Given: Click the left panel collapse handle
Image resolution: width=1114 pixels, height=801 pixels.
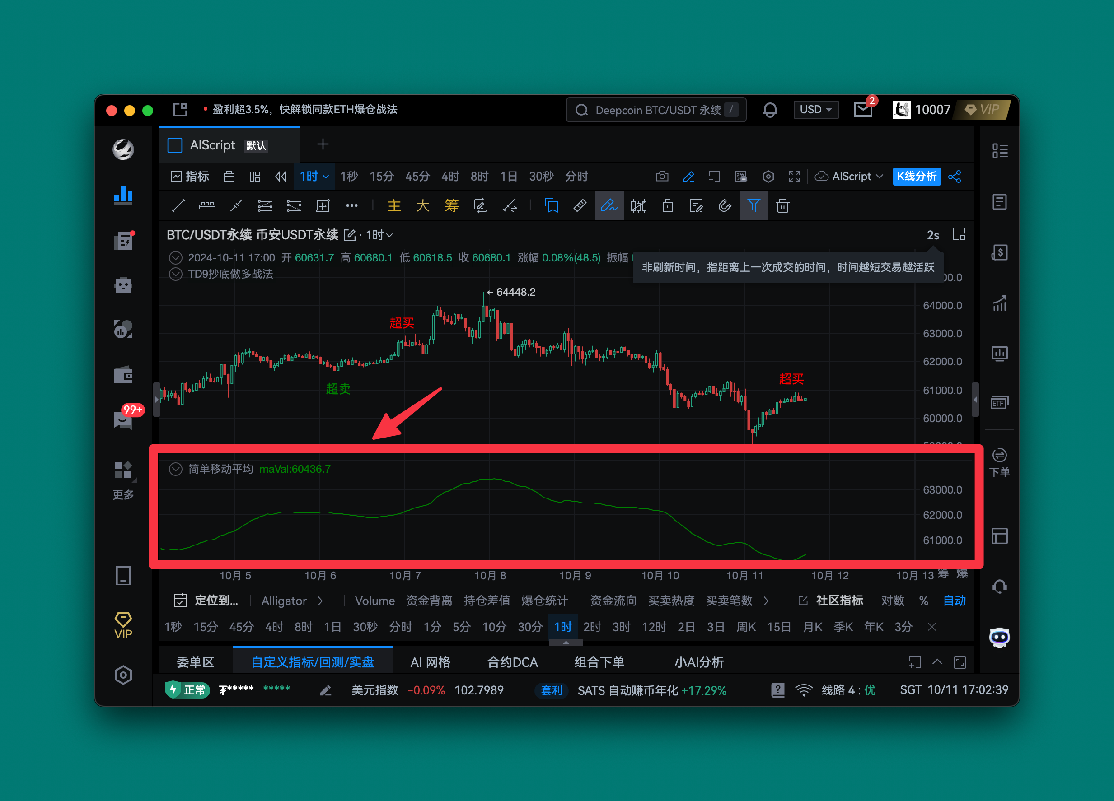Looking at the screenshot, I should (157, 400).
